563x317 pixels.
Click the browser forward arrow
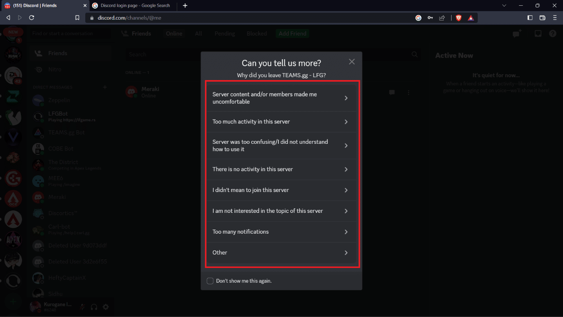[20, 18]
